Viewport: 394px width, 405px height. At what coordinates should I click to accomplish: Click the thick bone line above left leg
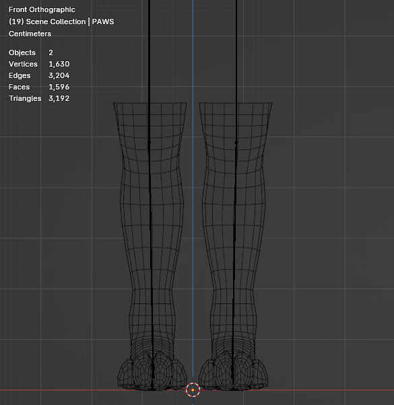click(x=149, y=52)
